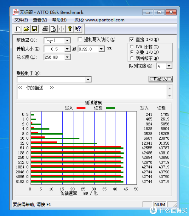Expand the 256 MB total length dropdown
Image resolution: width=189 pixels, height=216 pixels.
click(x=67, y=57)
